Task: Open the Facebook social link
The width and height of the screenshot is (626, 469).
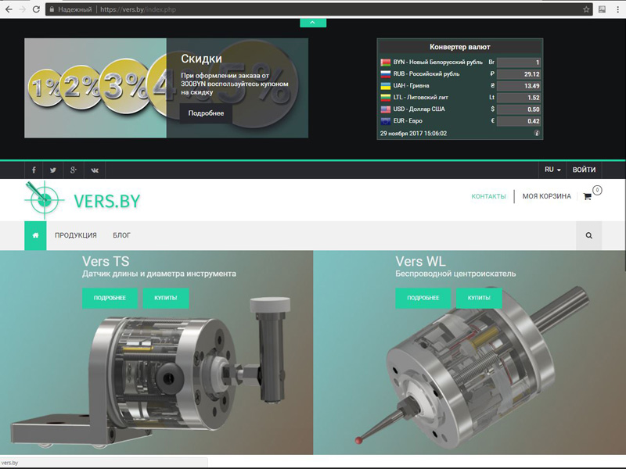Action: pos(34,170)
